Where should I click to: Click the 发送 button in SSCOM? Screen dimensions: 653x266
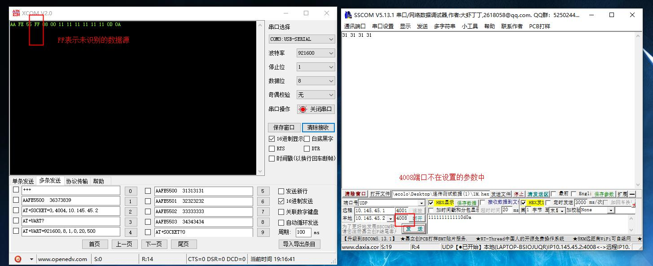coord(414,229)
